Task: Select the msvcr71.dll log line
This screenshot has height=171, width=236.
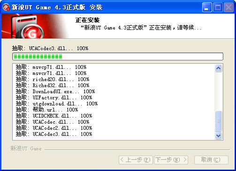Action: coord(51,73)
